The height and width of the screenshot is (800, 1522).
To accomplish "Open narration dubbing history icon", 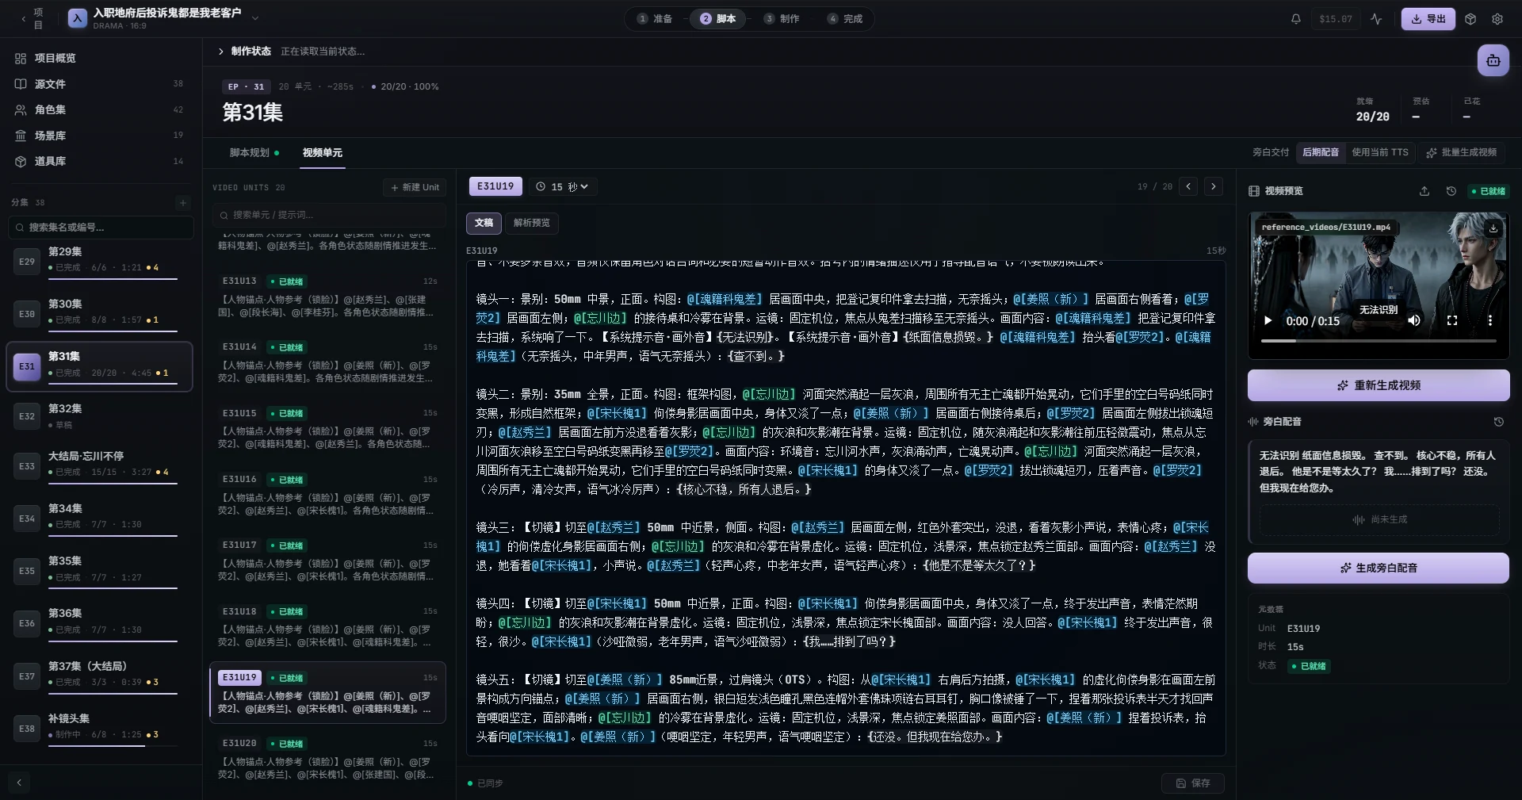I will [x=1498, y=422].
